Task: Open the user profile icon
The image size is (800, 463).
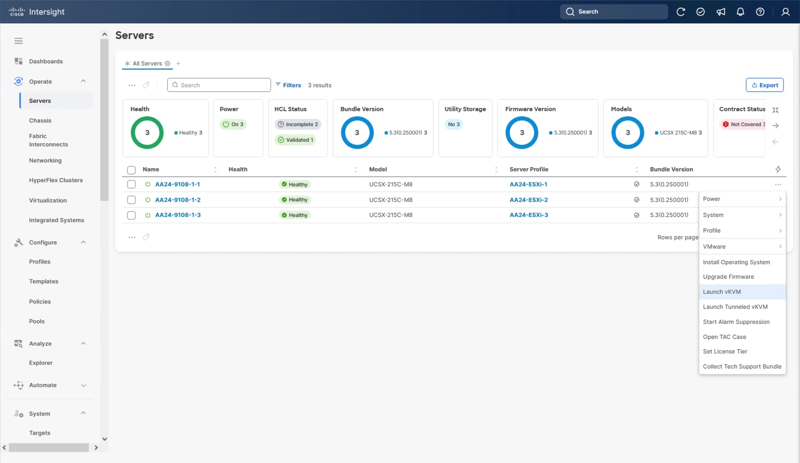Action: click(x=785, y=12)
